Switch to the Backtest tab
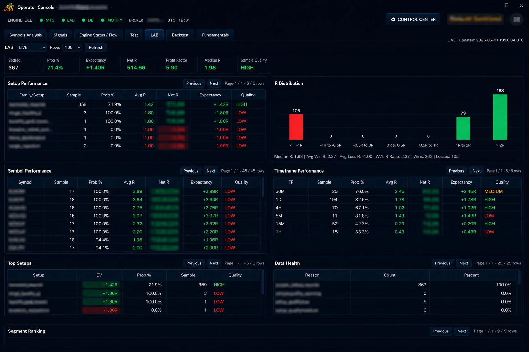Viewport: 529px width, 352px height. 180,35
